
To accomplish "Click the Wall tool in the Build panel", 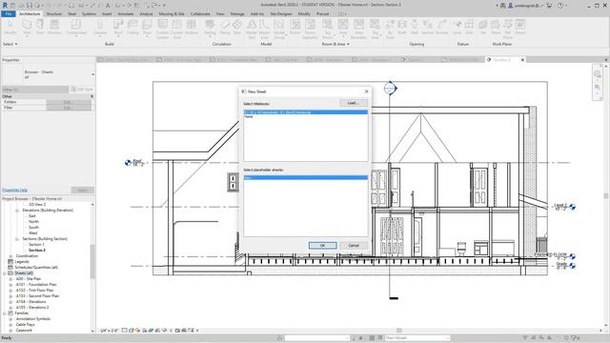I will pyautogui.click(x=27, y=28).
